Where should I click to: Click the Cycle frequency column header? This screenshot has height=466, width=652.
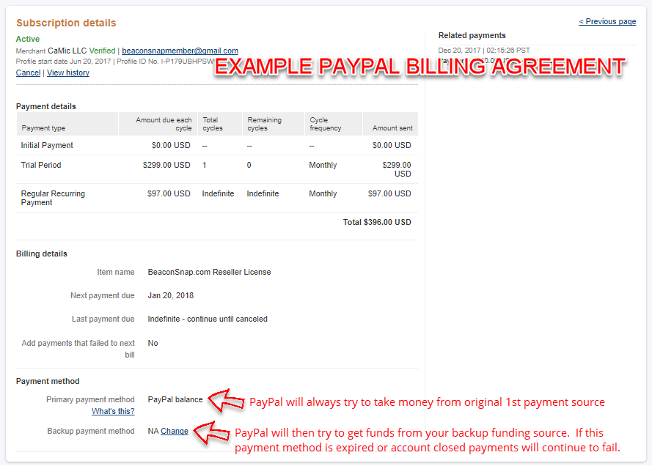click(325, 124)
